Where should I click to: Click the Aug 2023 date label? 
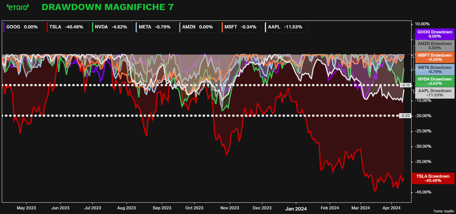click(x=126, y=208)
